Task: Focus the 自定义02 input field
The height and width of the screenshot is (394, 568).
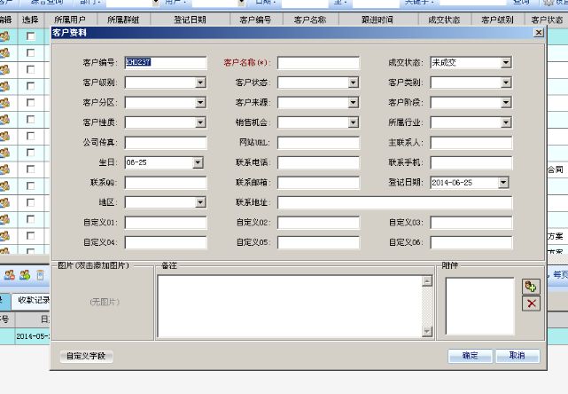Action: (x=318, y=223)
